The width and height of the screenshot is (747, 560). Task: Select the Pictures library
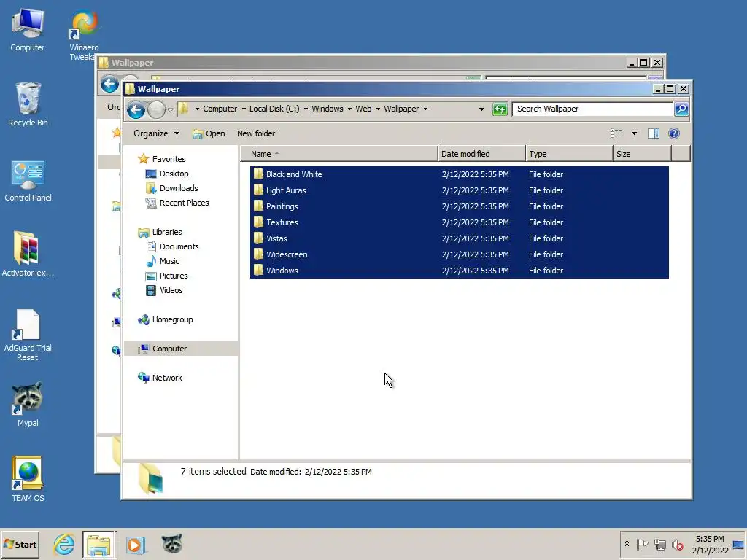pyautogui.click(x=167, y=276)
